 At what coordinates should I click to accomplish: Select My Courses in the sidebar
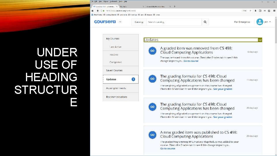click(x=121, y=38)
